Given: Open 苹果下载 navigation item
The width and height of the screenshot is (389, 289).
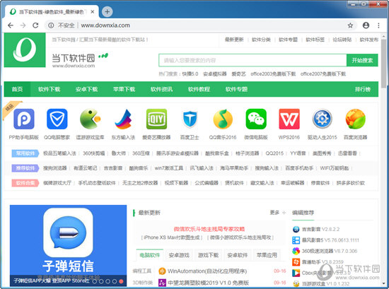Looking at the screenshot, I should (124, 89).
